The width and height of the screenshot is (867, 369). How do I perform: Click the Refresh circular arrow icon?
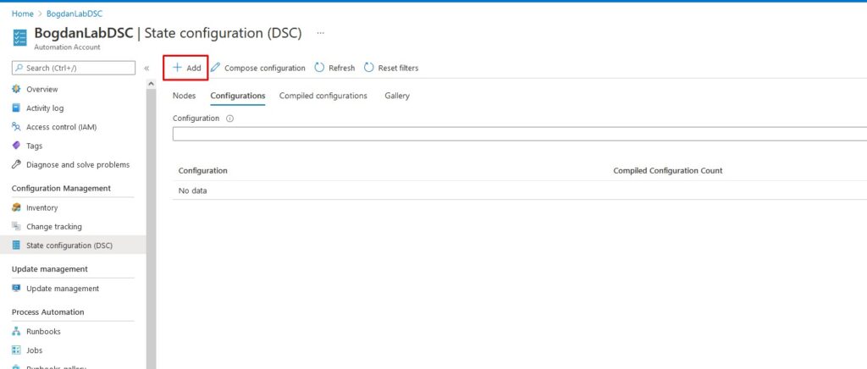319,68
